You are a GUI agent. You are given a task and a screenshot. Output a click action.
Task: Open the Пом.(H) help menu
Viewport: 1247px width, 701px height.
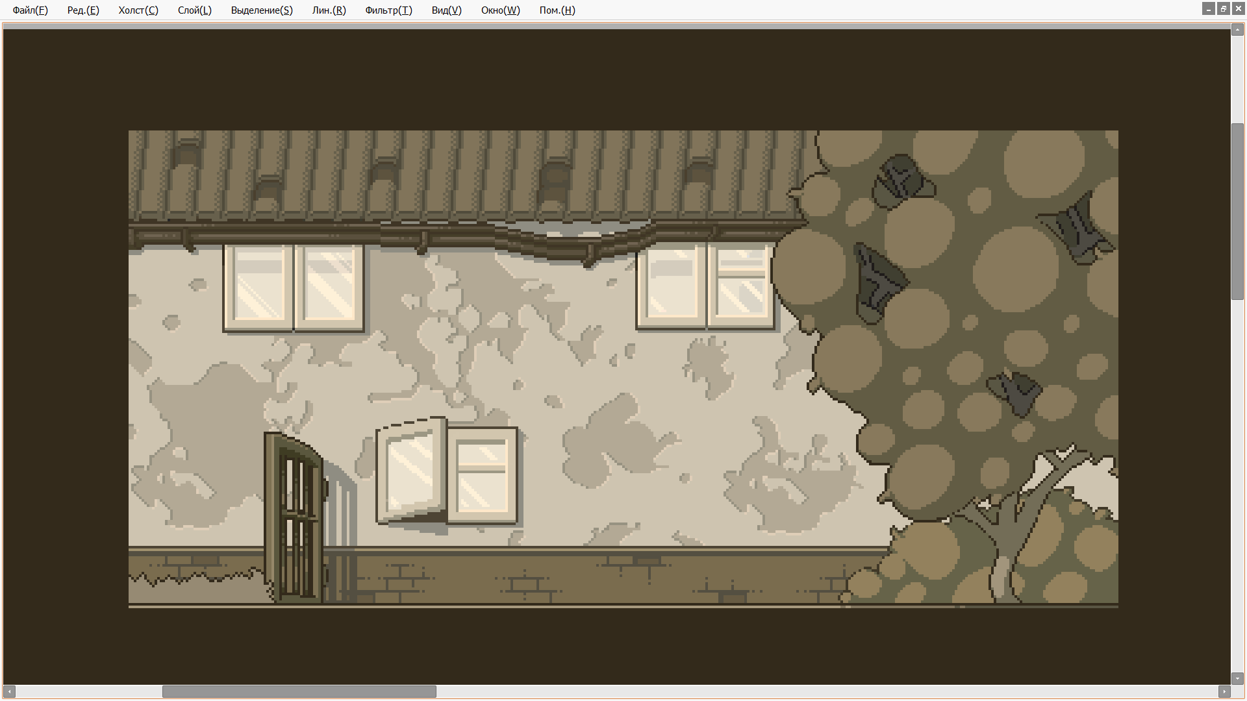[557, 10]
